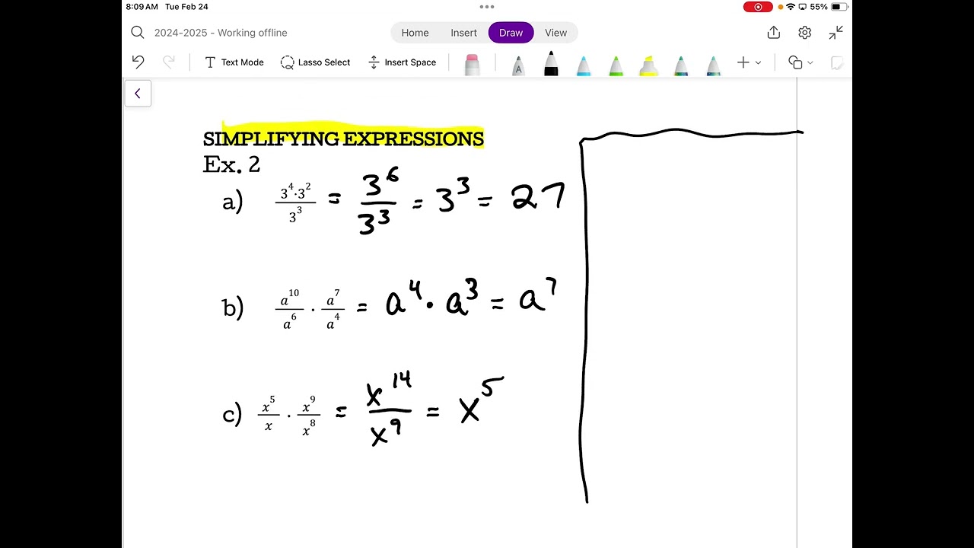The height and width of the screenshot is (548, 974).
Task: Select the light blue pen
Action: click(x=584, y=65)
